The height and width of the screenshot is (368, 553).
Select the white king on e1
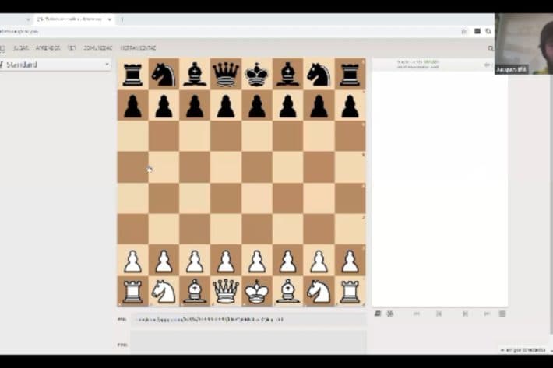[256, 292]
